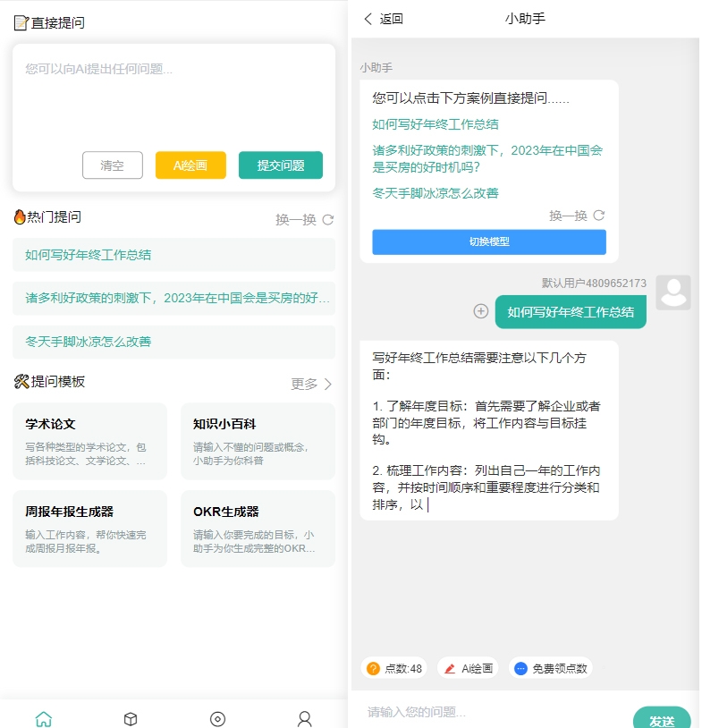Image resolution: width=702 pixels, height=728 pixels.
Task: Click the 清空 button
Action: pos(113,165)
